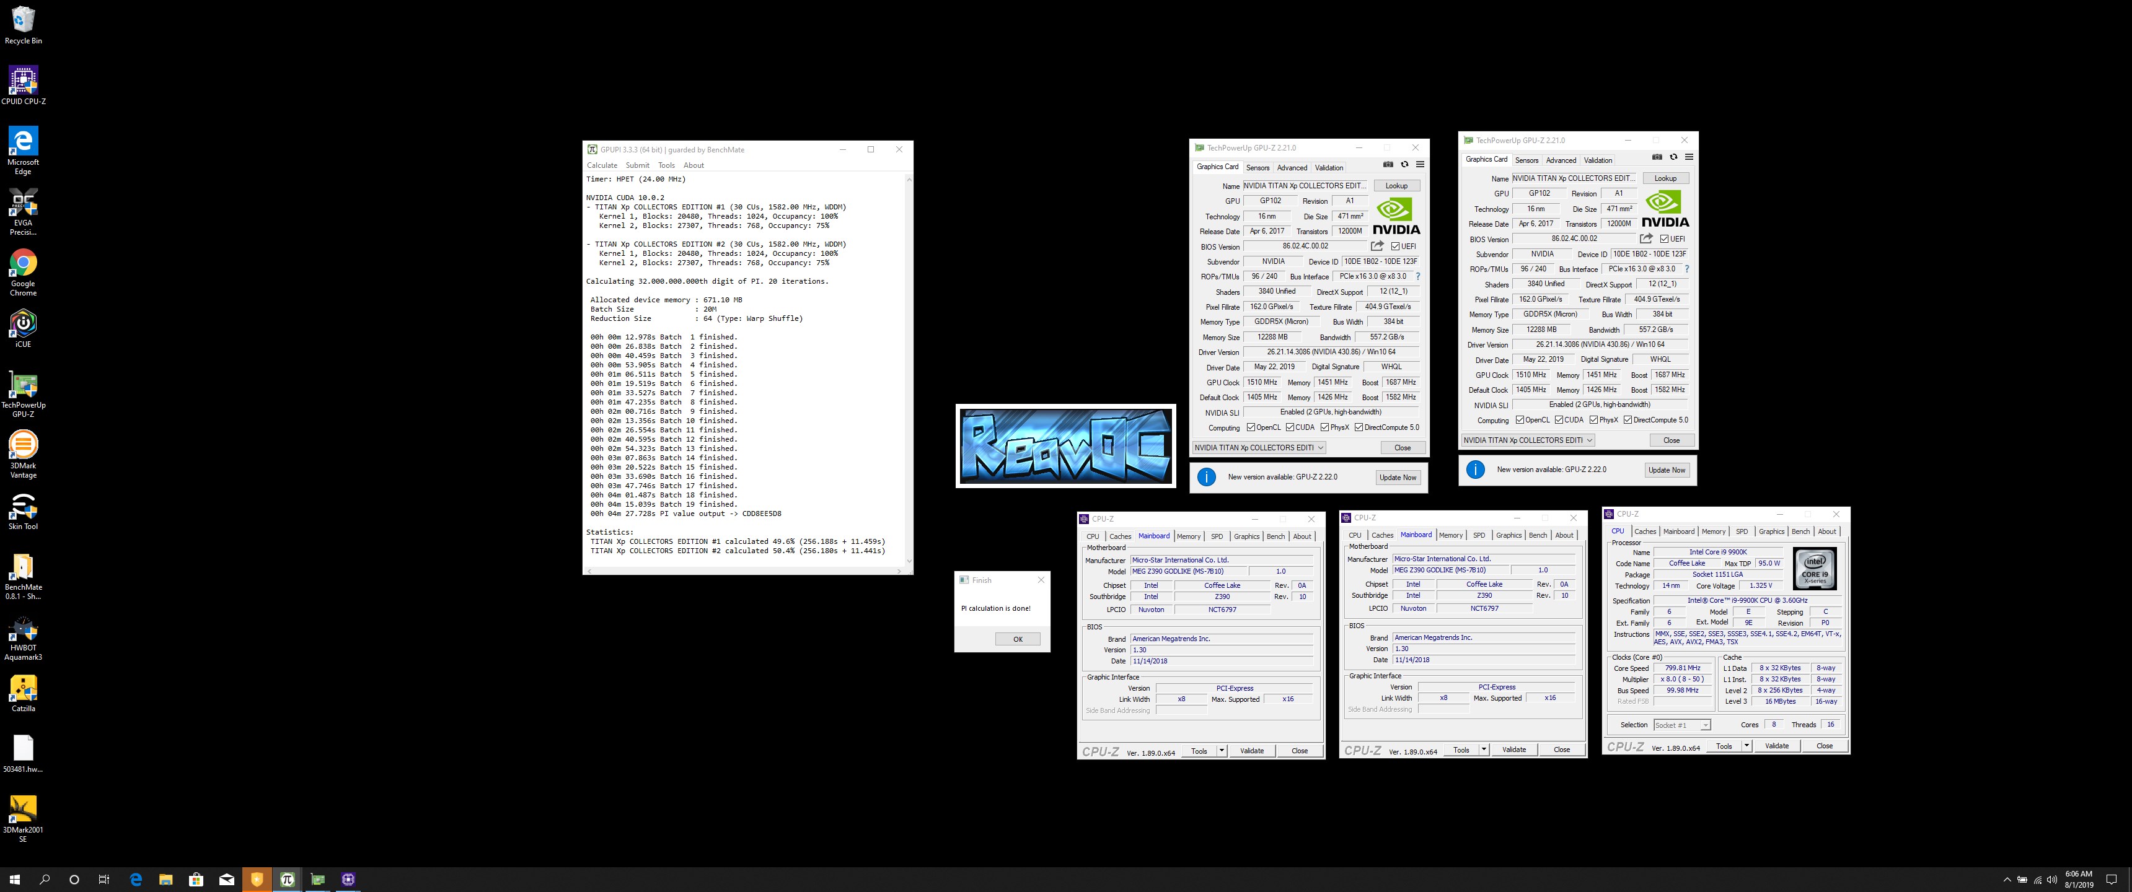This screenshot has height=892, width=2132.
Task: Click Tools button in leftmost CPU-Z window
Action: [1199, 751]
